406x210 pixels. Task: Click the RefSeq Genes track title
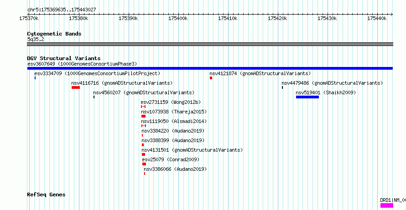point(47,195)
